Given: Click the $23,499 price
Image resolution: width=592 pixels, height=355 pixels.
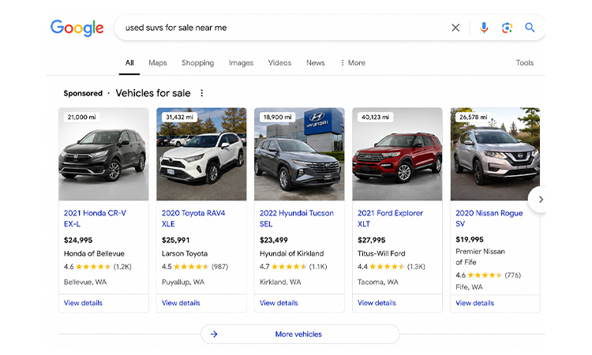Looking at the screenshot, I should [274, 240].
